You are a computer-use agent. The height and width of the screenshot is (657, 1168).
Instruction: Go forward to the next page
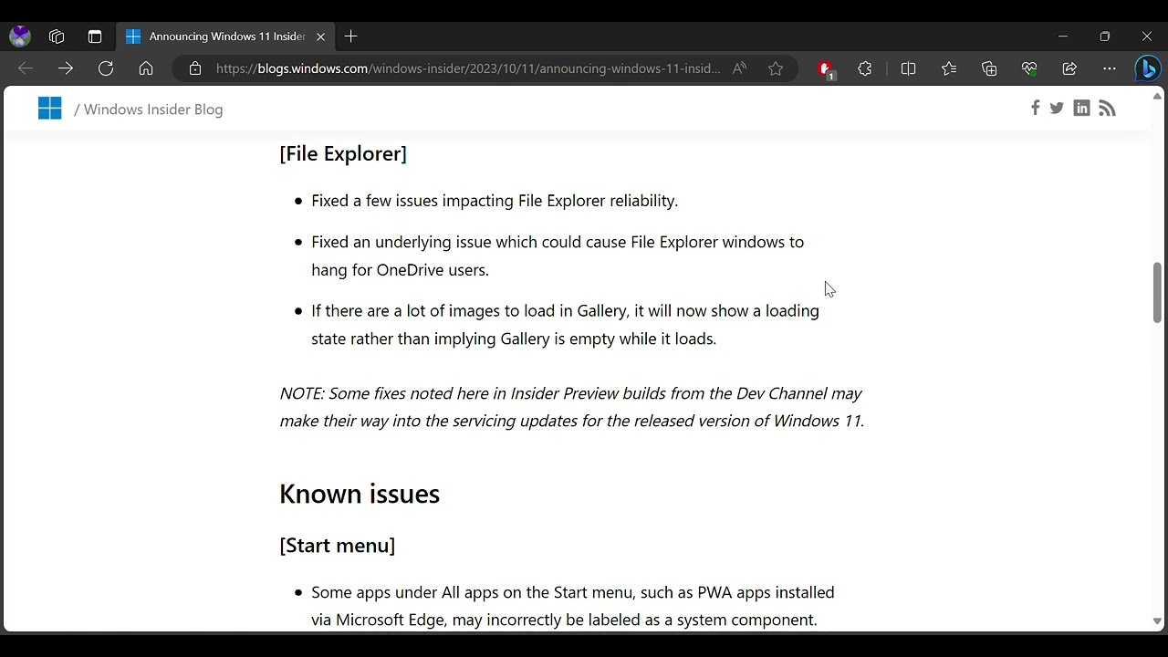[x=66, y=68]
